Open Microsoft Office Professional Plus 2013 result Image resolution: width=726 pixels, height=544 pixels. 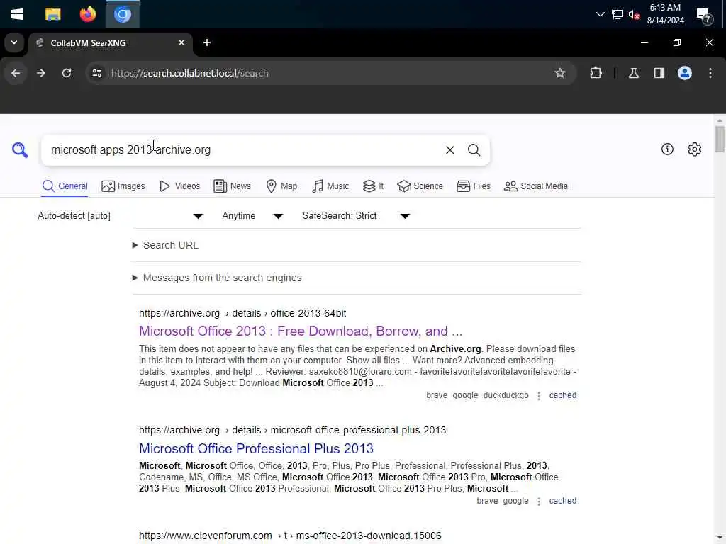pos(256,448)
